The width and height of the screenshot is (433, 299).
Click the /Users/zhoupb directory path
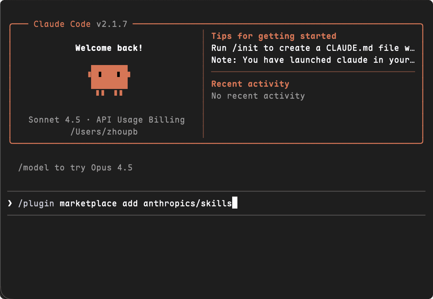104,132
